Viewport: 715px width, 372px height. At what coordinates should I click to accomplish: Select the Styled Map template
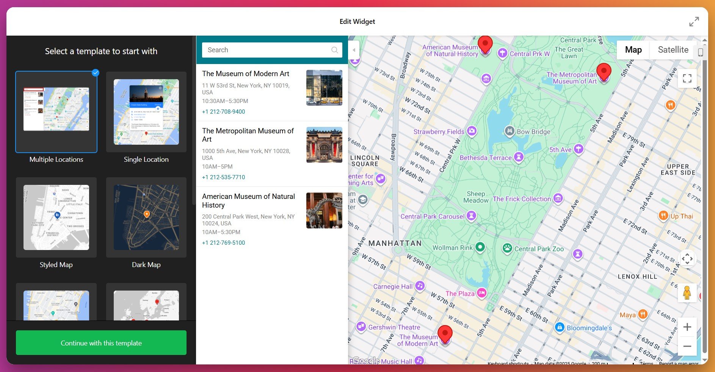click(x=56, y=217)
